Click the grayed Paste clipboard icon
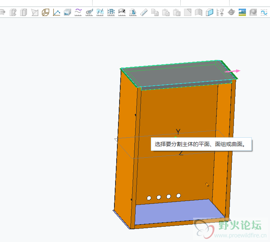 (166, 12)
